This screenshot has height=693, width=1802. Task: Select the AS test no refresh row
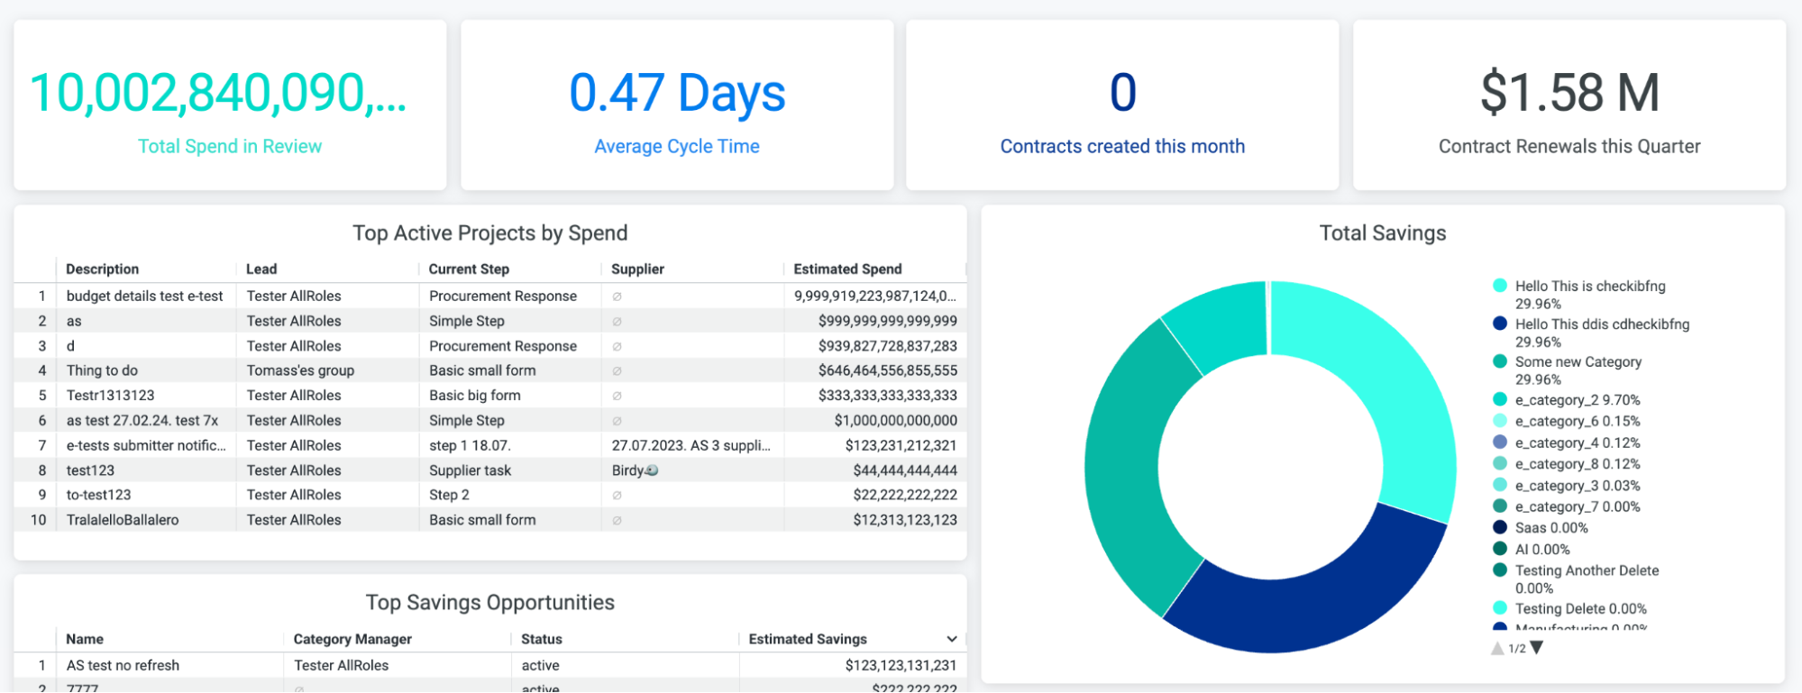tap(123, 665)
